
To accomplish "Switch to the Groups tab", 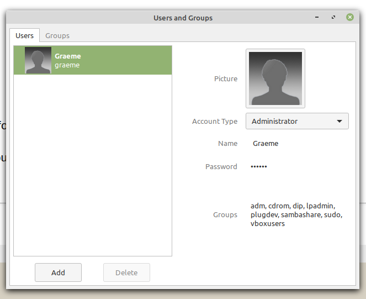I will tap(57, 35).
